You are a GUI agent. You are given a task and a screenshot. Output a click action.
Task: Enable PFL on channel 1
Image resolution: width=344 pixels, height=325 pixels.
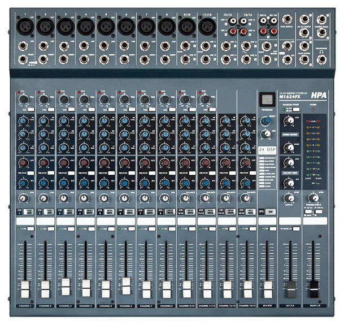pos(31,229)
